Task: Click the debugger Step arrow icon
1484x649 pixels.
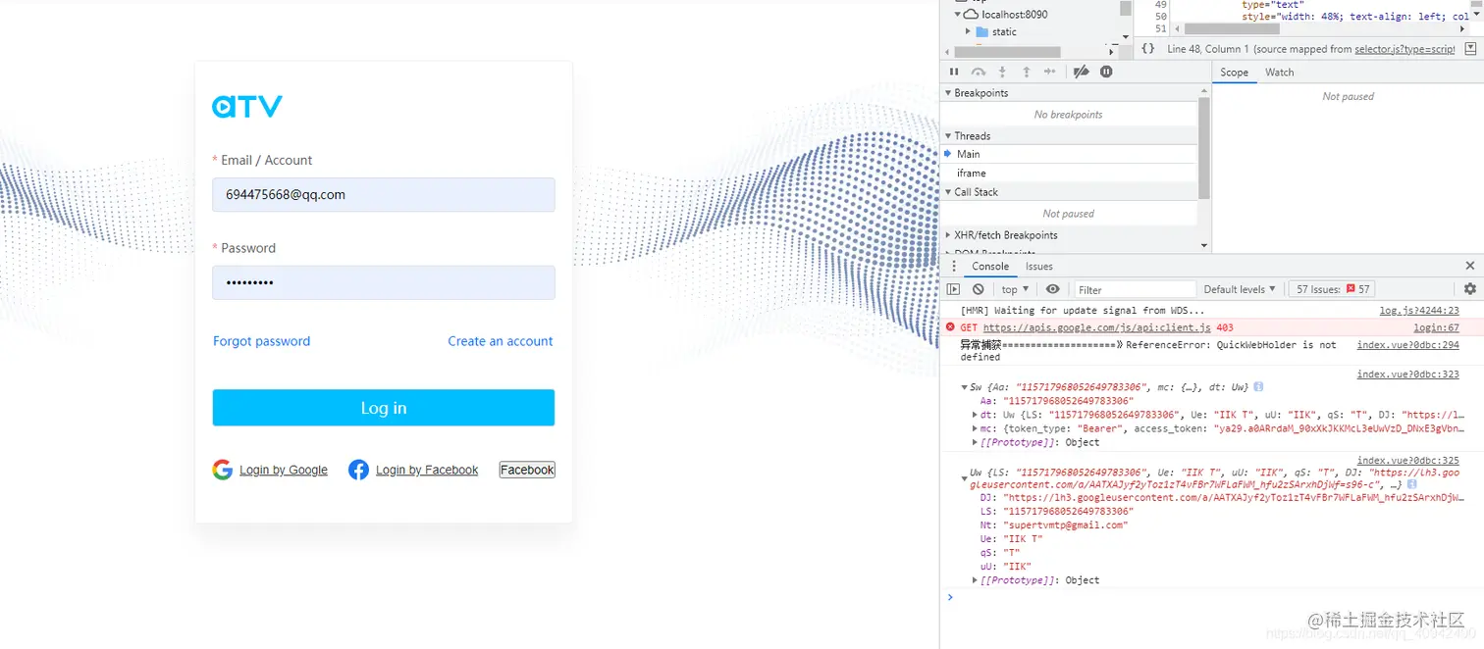Action: point(1050,72)
